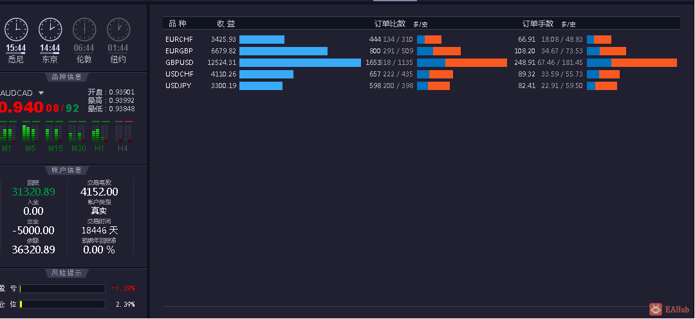Click the EURGBP profit bar
695x319 pixels.
[x=283, y=51]
